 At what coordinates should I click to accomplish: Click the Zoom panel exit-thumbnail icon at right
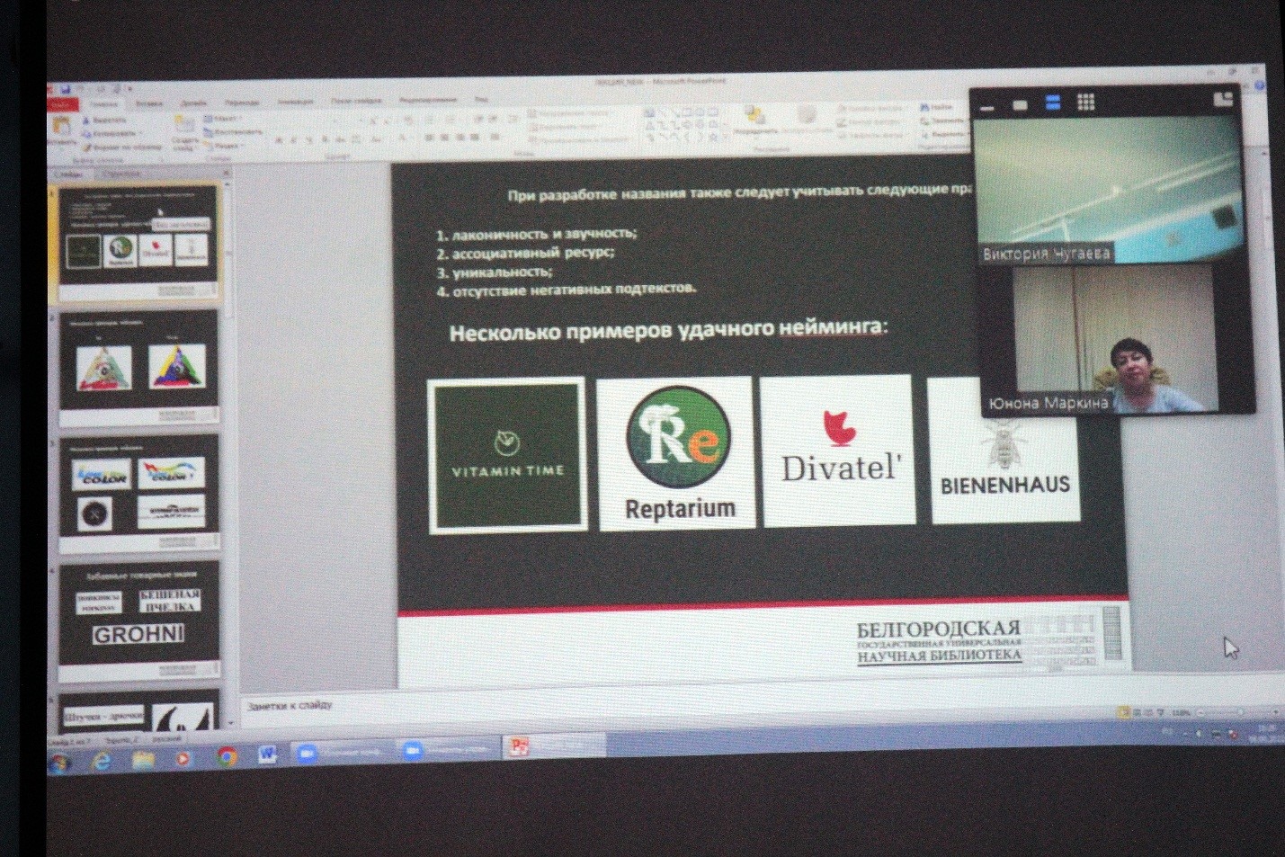click(x=1223, y=99)
